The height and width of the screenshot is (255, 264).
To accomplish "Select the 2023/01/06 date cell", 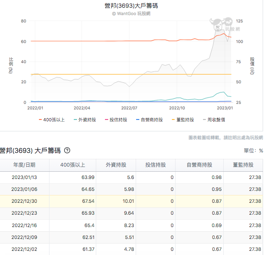I will [24, 189].
